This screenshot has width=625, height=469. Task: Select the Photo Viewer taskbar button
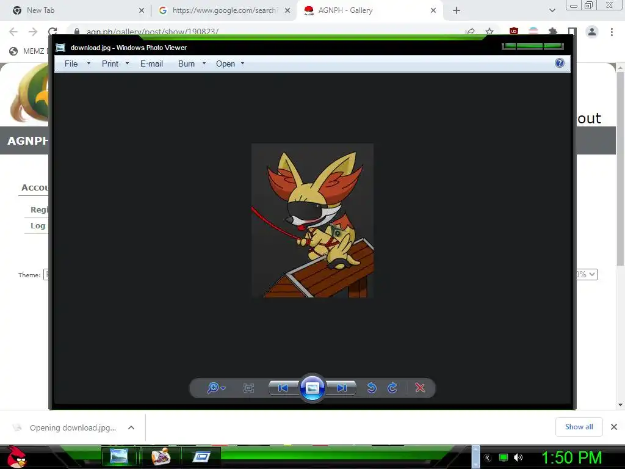(119, 457)
